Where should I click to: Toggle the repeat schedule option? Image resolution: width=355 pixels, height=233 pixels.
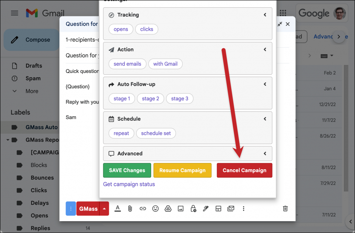[121, 133]
